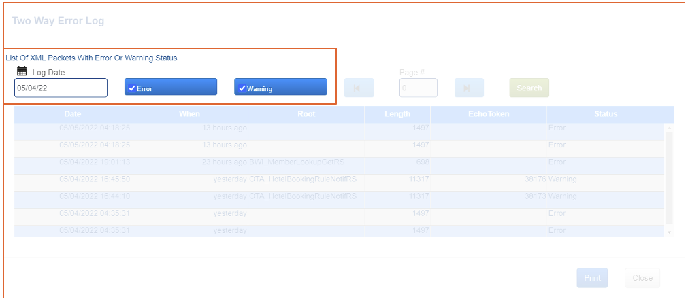Sort by the Root column header
The image size is (688, 301).
click(306, 114)
